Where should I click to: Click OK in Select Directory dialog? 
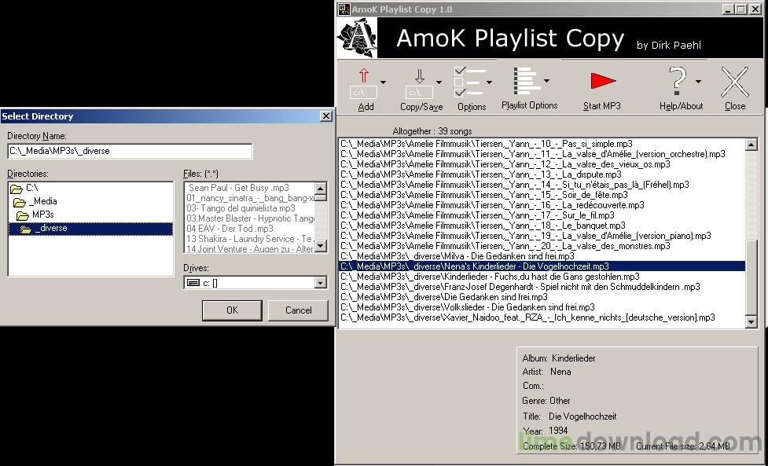[x=232, y=310]
